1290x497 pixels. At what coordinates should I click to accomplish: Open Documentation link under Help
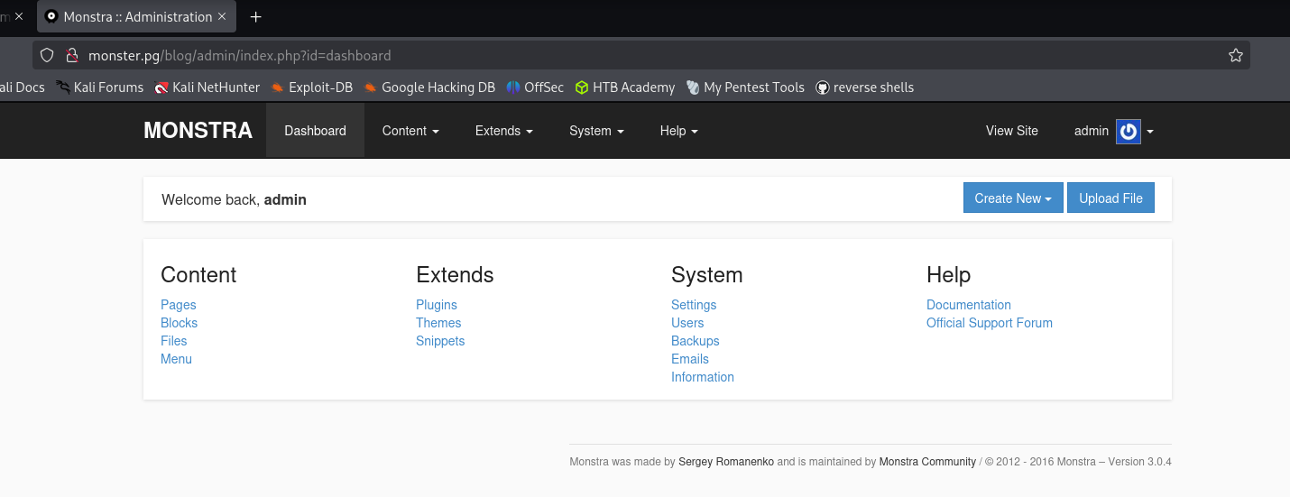pyautogui.click(x=969, y=305)
